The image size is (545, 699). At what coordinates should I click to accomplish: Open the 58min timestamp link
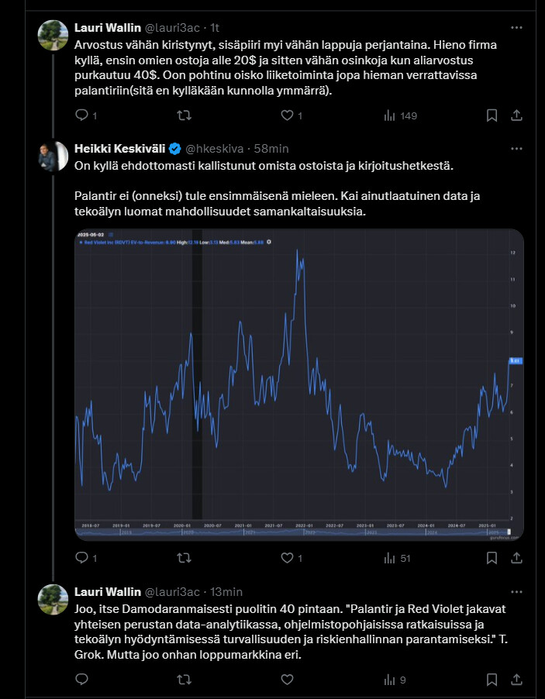coord(271,148)
